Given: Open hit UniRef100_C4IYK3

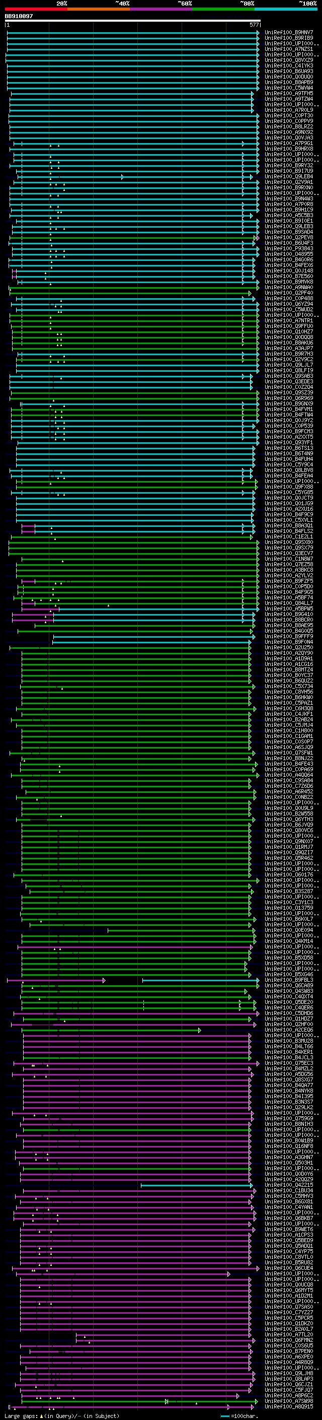Looking at the screenshot, I should click(x=289, y=65).
